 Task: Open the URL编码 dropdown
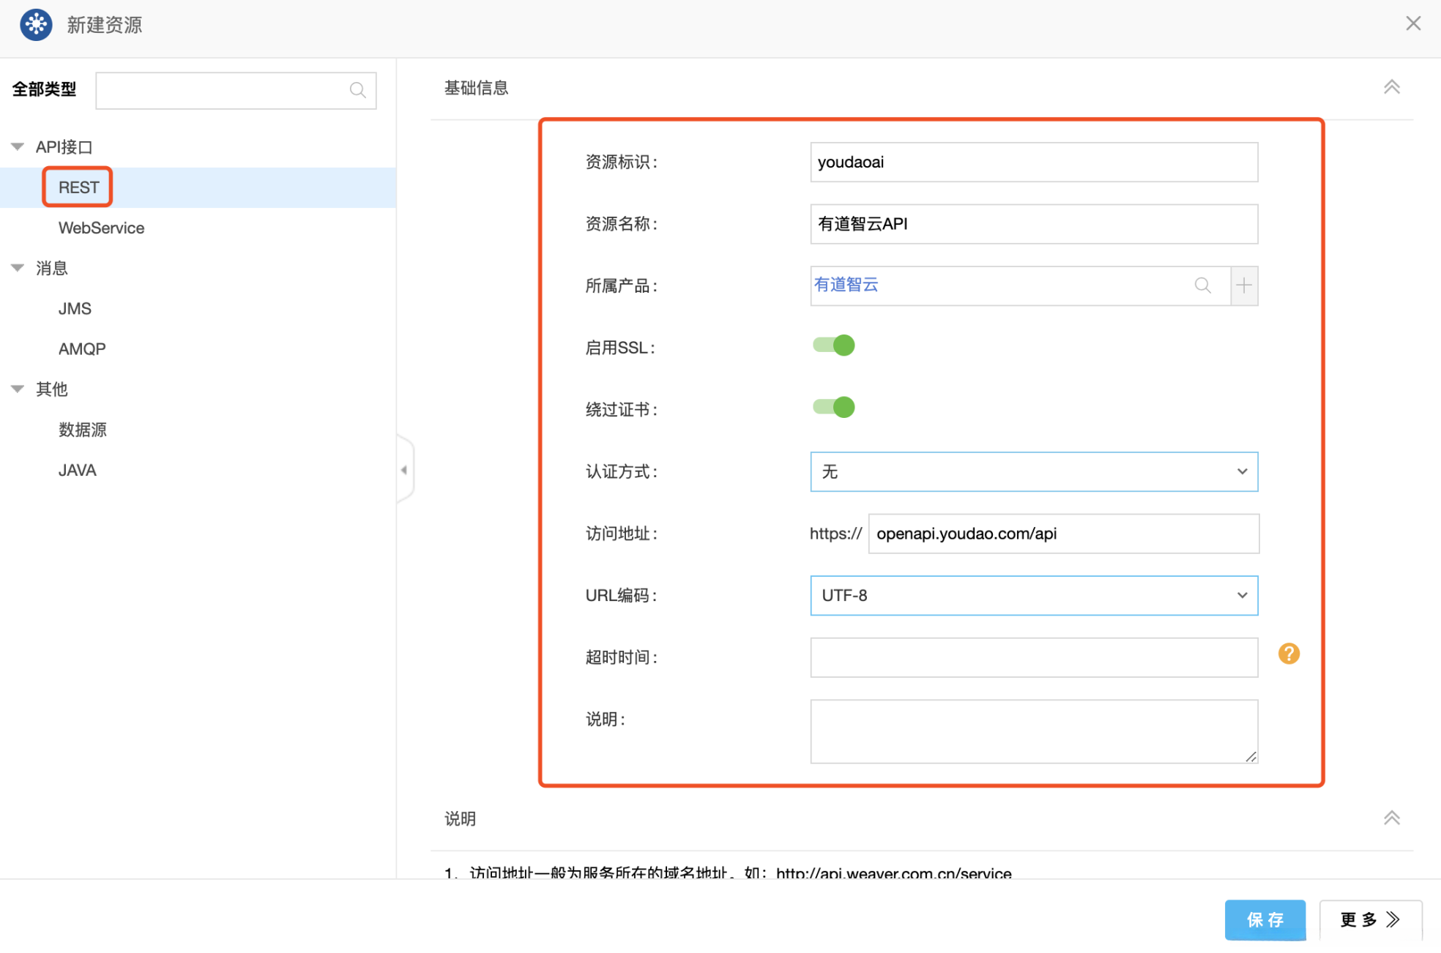pos(1242,595)
